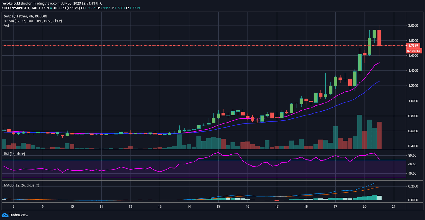This screenshot has height=220, width=425.
Task: Click the 1.0000 price axis label
Action: coord(414,101)
